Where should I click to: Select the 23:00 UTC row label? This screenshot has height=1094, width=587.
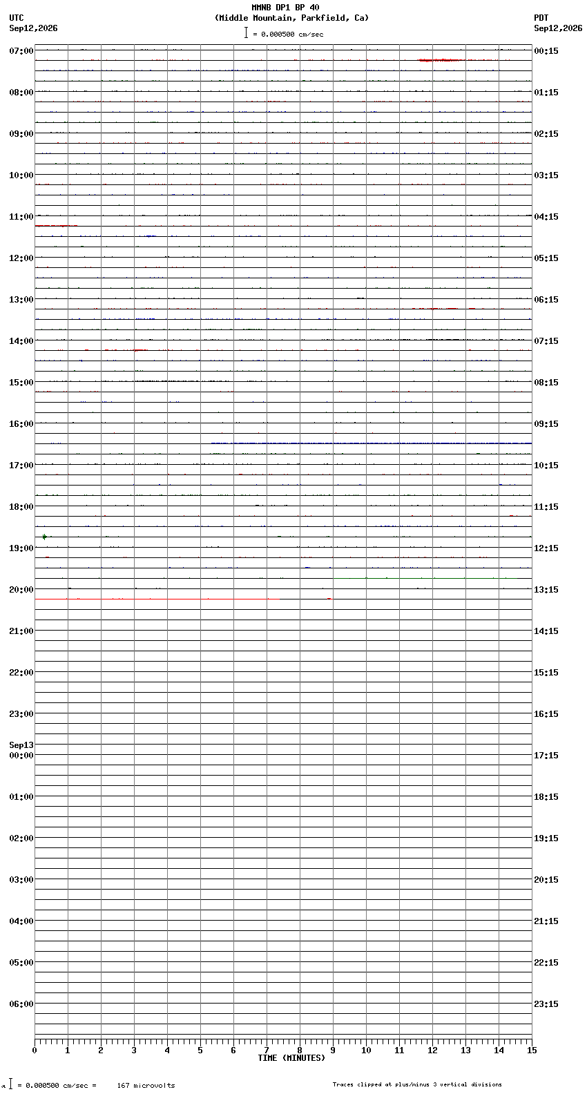(21, 714)
